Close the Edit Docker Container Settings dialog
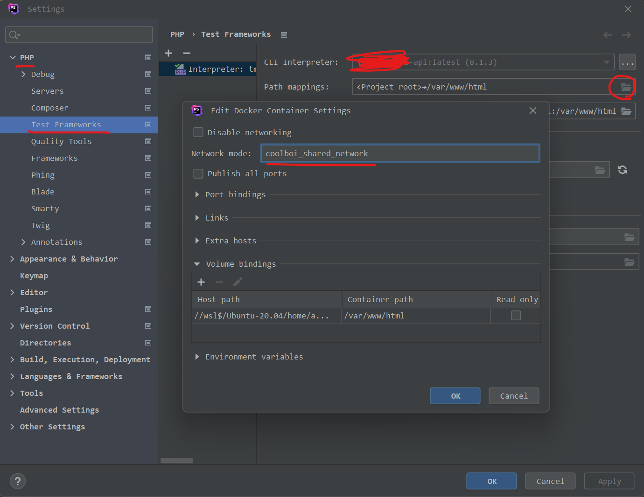This screenshot has width=644, height=497. point(533,110)
